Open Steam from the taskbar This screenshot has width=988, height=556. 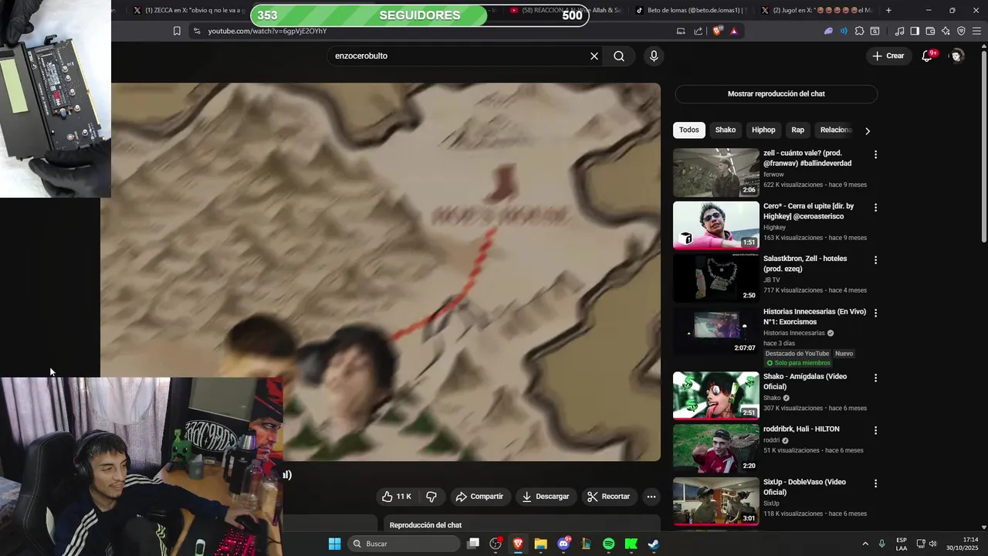pyautogui.click(x=653, y=544)
